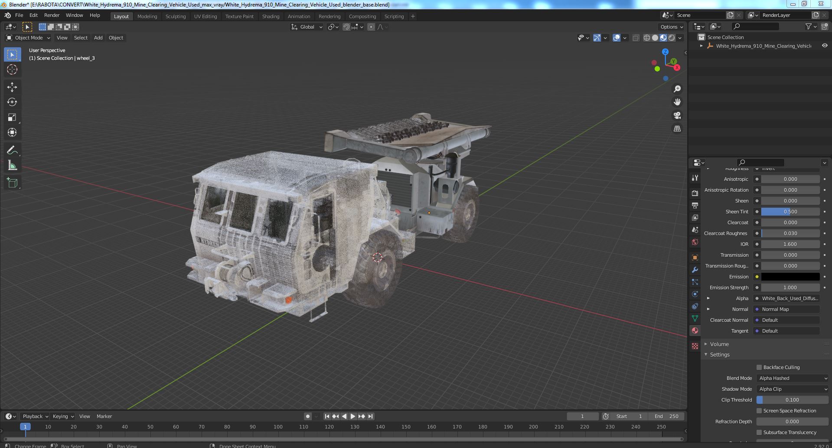Viewport: 832px width, 448px height.
Task: Open the View Layer properties tab
Action: point(695,217)
